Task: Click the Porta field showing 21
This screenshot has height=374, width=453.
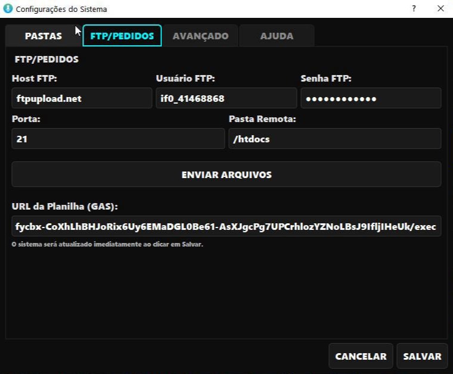Action: 118,139
